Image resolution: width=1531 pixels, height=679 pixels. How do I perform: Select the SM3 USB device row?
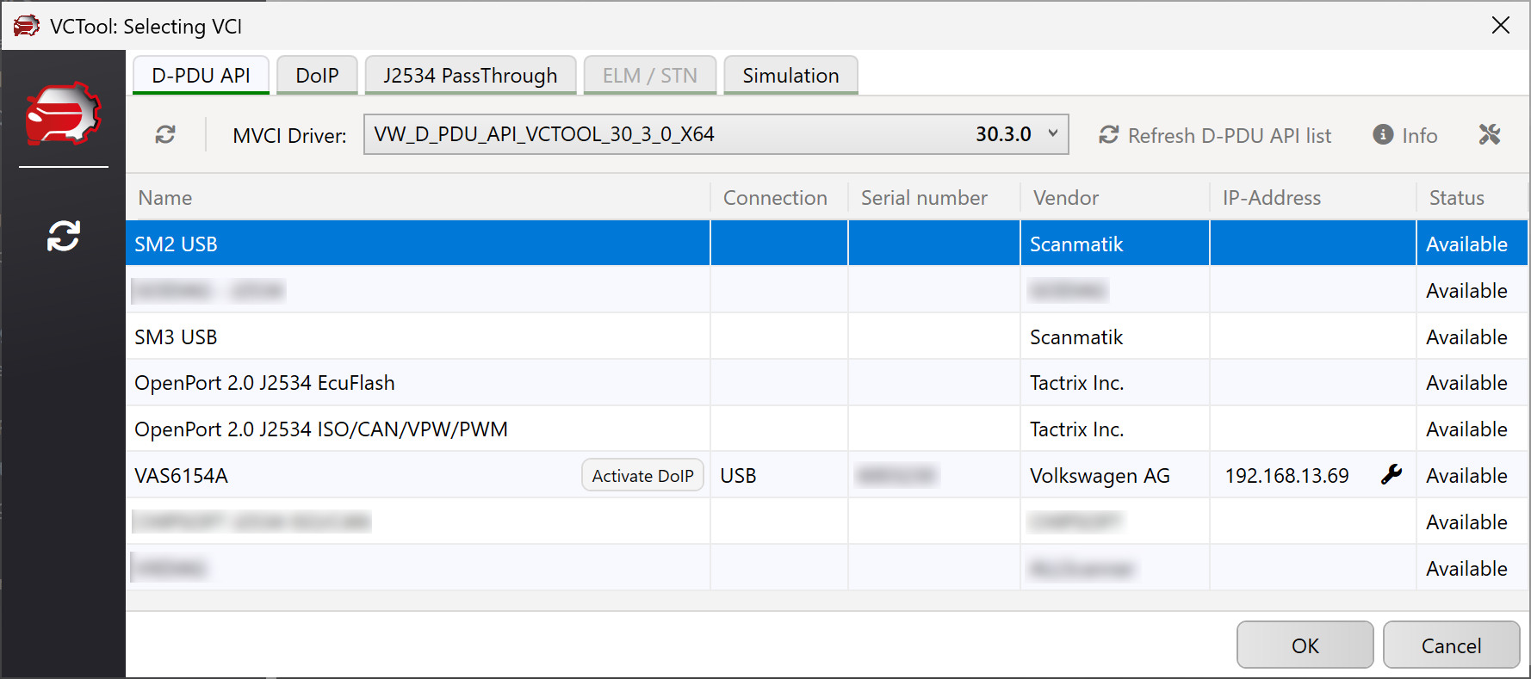click(x=417, y=336)
